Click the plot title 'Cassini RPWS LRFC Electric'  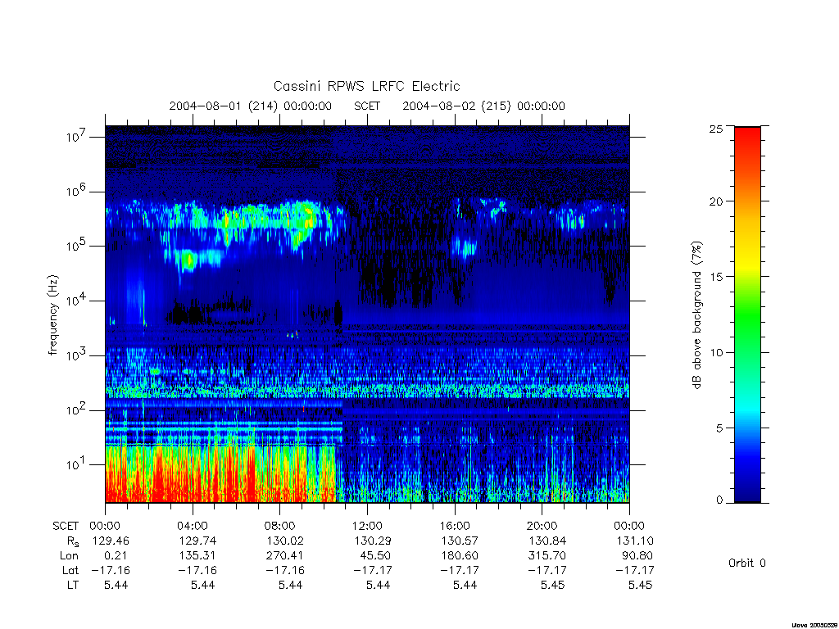click(x=366, y=87)
